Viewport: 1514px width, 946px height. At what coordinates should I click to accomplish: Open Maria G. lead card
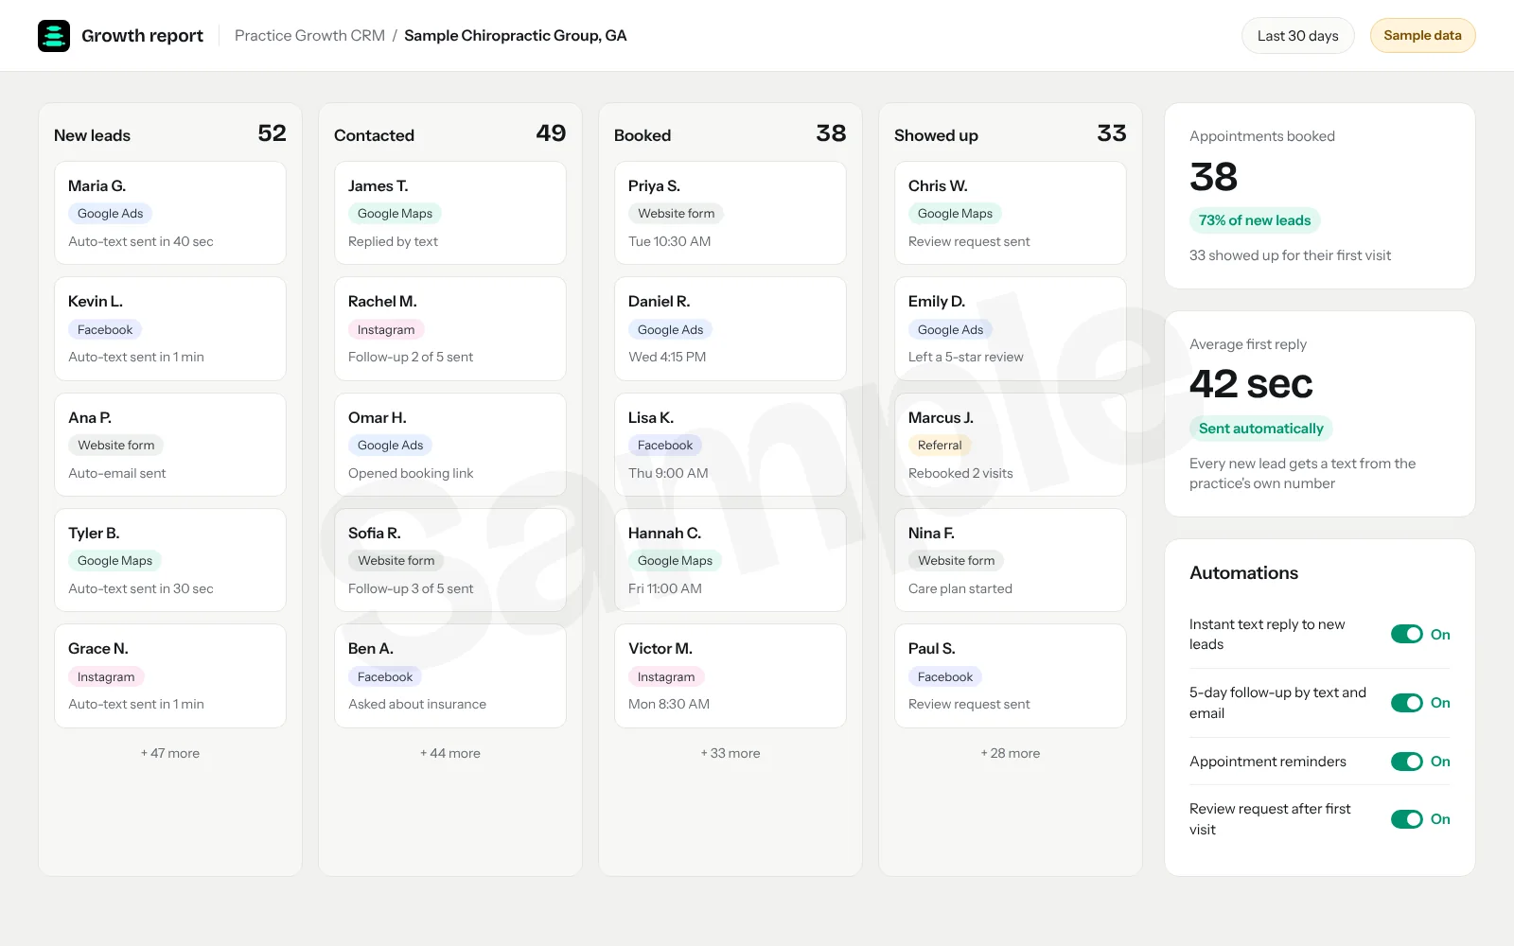[x=170, y=213]
